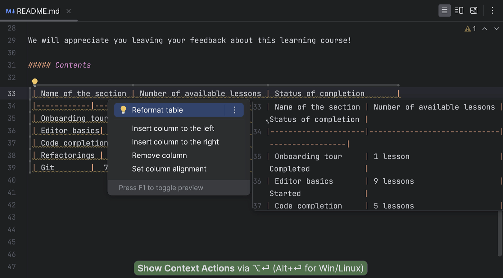Open submenu dots beside Reformat table
This screenshot has height=278, width=503.
click(234, 110)
